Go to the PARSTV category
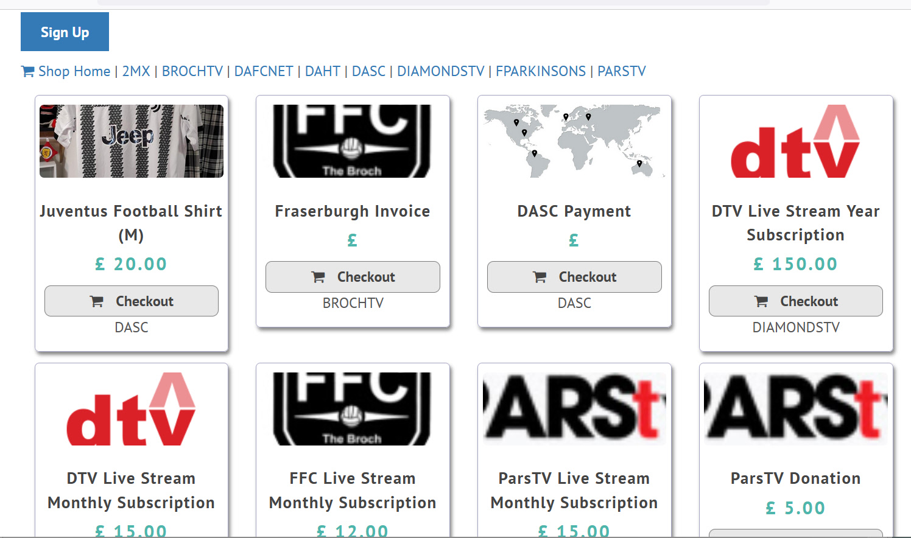911x538 pixels. tap(622, 71)
